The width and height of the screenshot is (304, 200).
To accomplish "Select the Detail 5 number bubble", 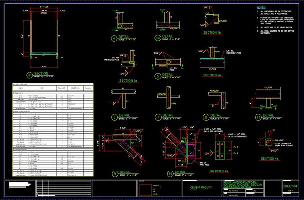I will tap(158, 75).
